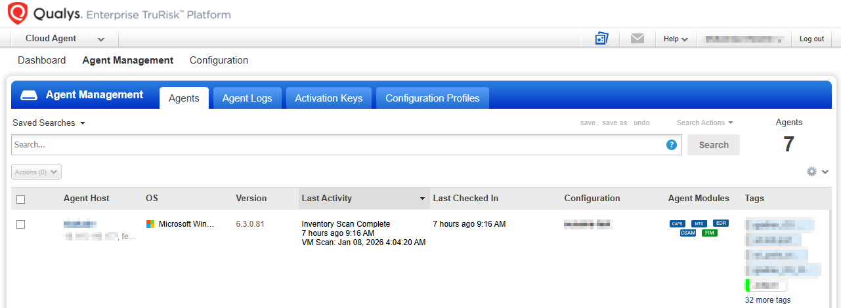
Task: Expand the Saved Searches dropdown
Action: tap(49, 123)
